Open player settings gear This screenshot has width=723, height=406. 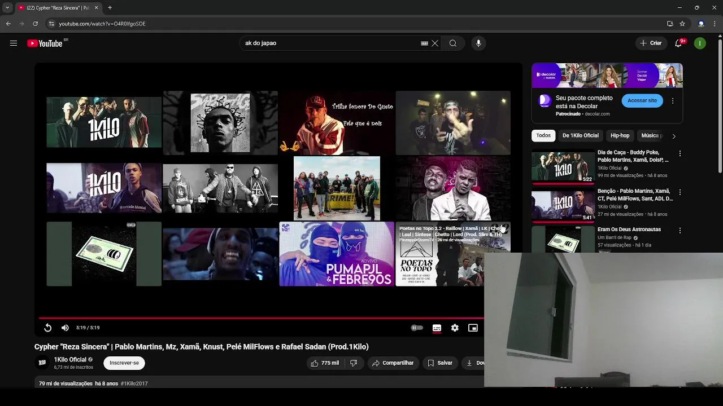click(x=455, y=328)
